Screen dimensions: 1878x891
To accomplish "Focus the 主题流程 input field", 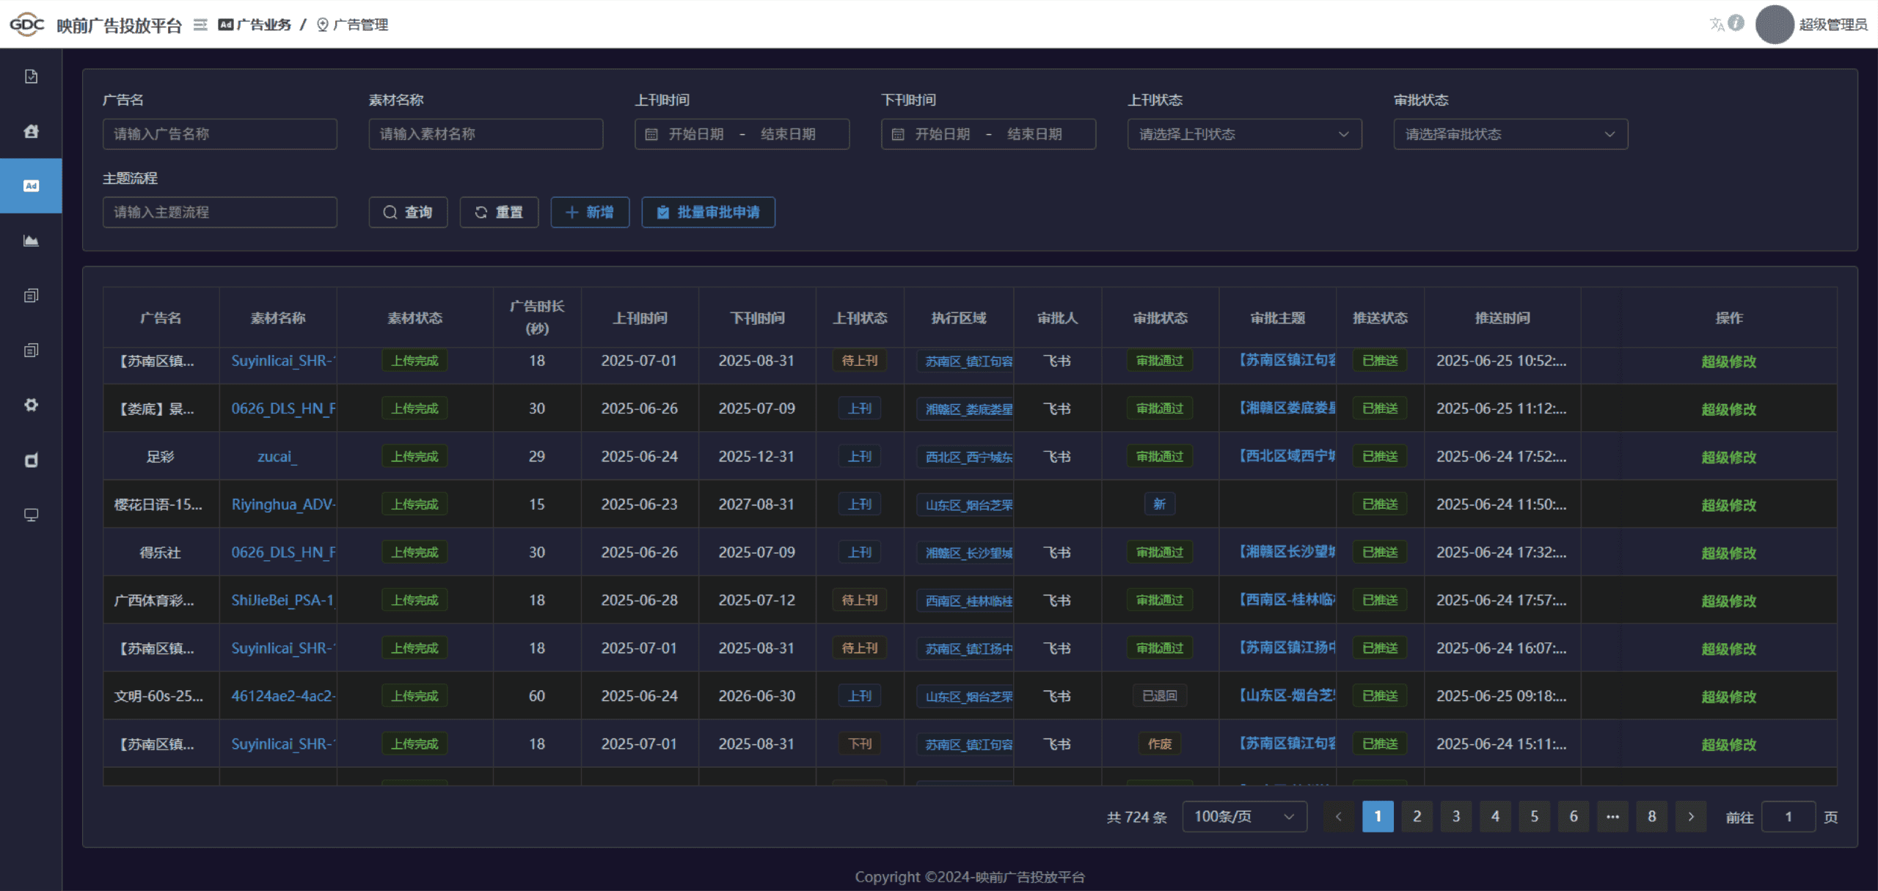I will pos(220,212).
